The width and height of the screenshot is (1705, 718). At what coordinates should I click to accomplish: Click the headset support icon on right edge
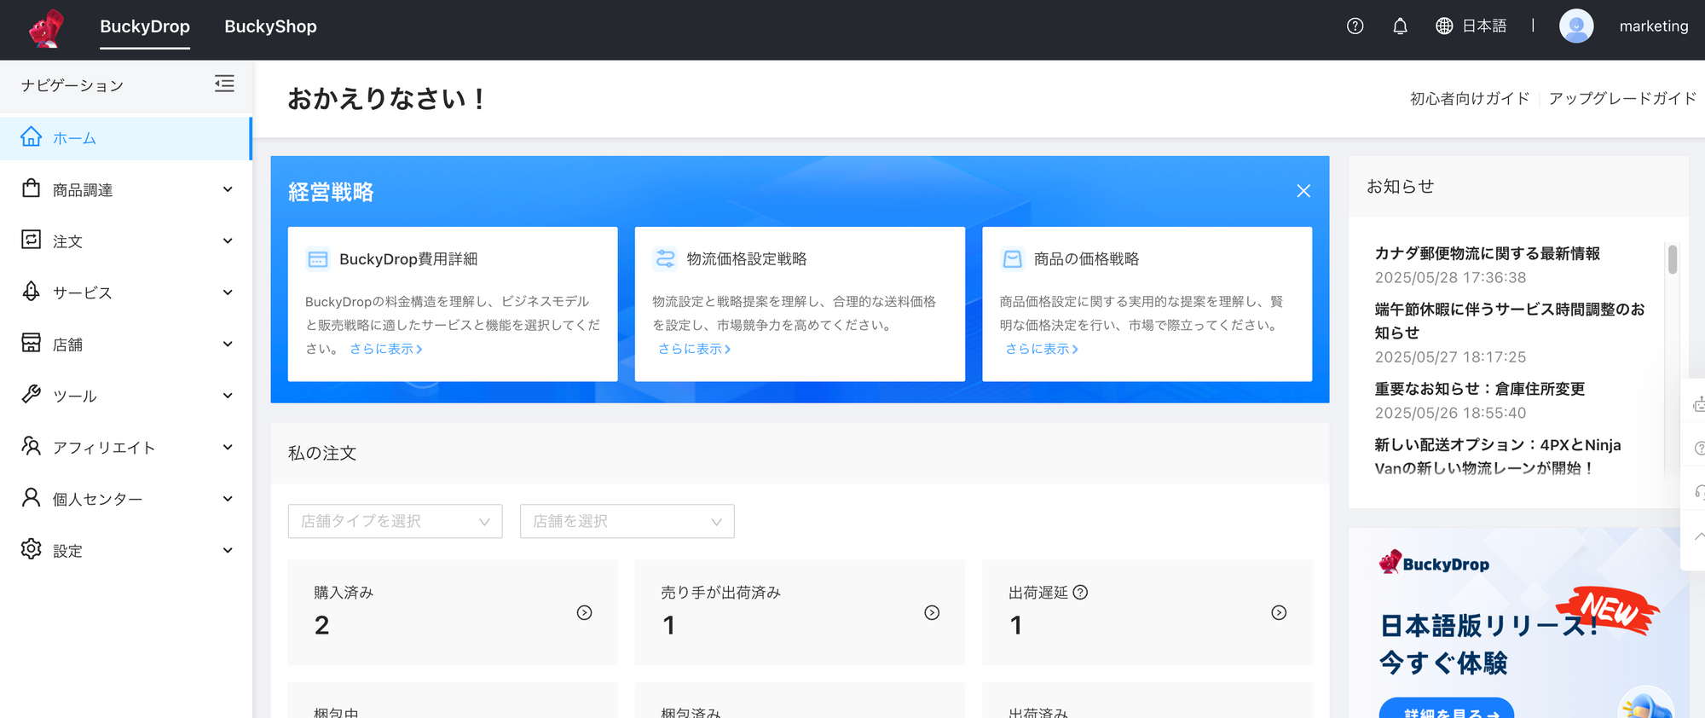click(x=1698, y=492)
